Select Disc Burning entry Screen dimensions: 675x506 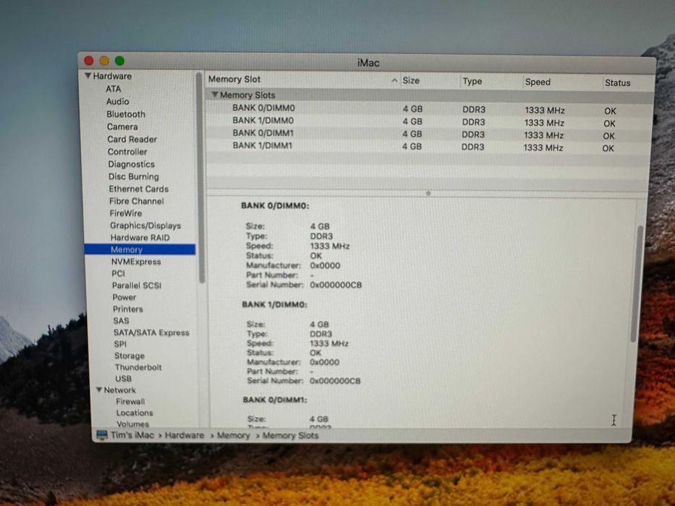click(x=134, y=176)
